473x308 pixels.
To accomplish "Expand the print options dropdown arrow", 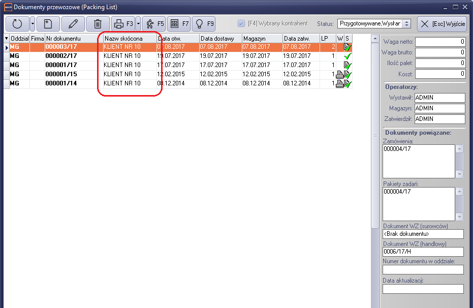I will pos(138,24).
